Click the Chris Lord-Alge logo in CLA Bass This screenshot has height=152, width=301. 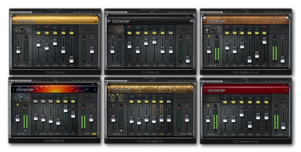click(x=121, y=21)
